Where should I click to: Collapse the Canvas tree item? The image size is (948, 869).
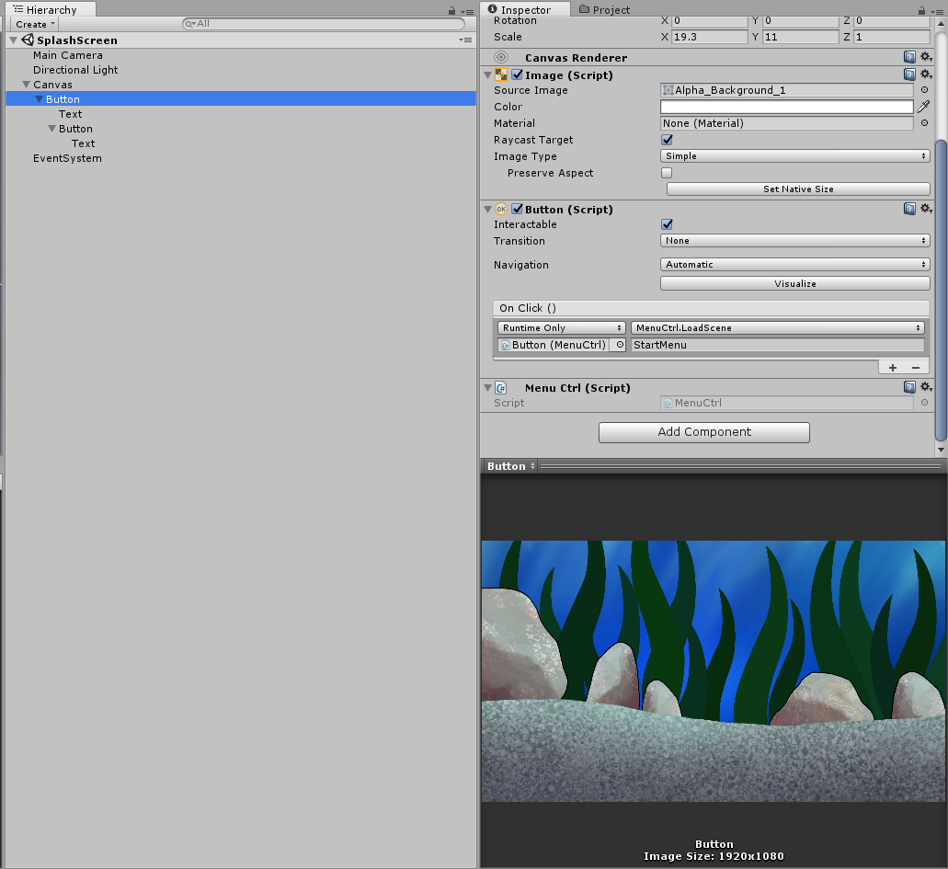(27, 85)
